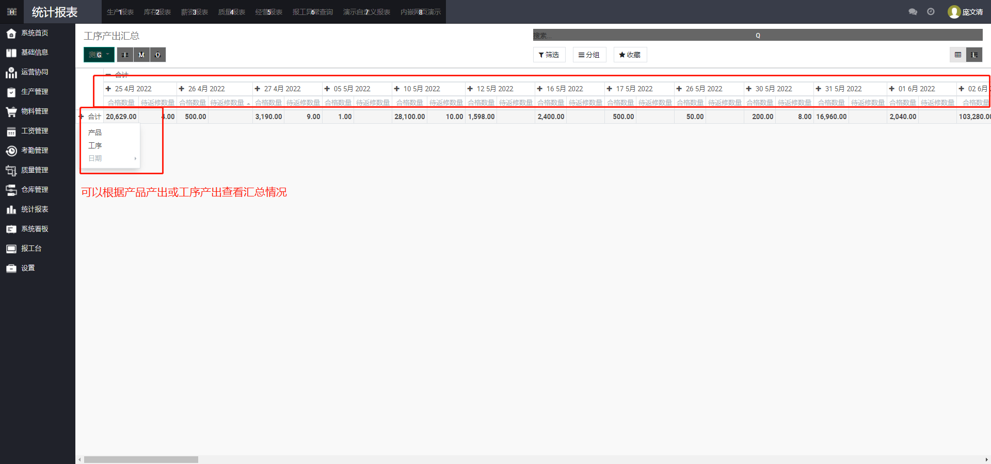Open the 质量报表 top menu
Screen dimensions: 991x464
[231, 12]
